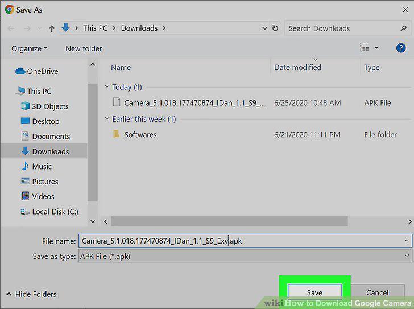Open the address bar history dropdown
Viewport: 414px width, 309px height.
(264, 28)
